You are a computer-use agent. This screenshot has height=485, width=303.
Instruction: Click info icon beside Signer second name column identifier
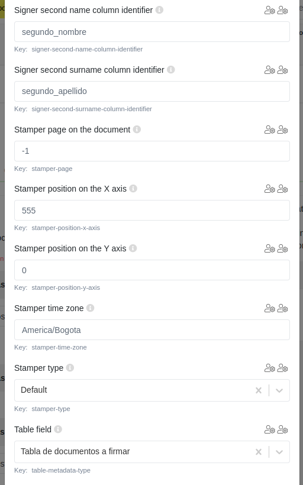tap(159, 10)
